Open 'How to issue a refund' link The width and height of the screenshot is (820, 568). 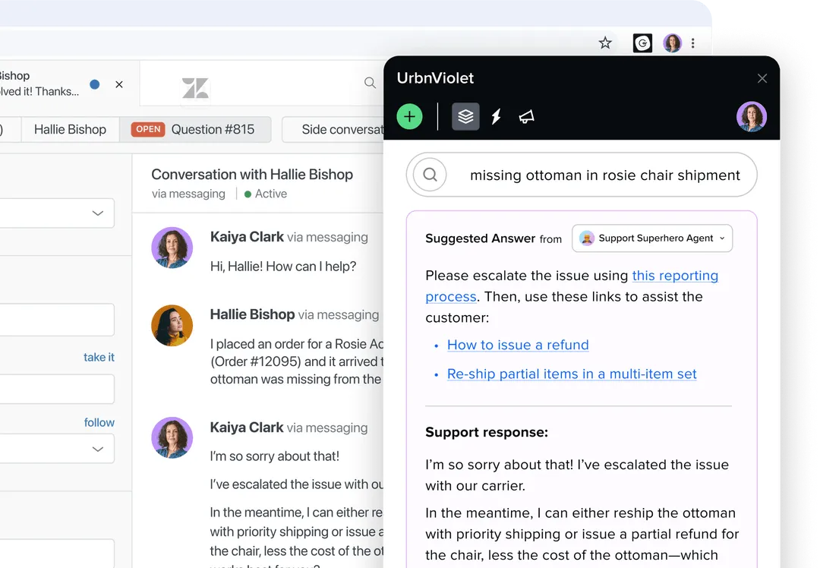[518, 346]
